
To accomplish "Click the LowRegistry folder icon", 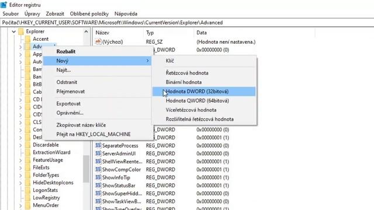I will click(x=27, y=198).
